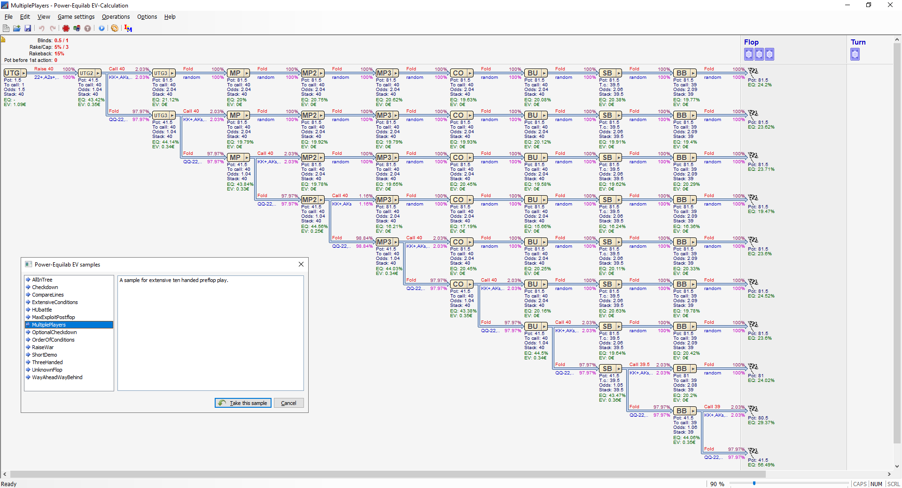Click the Rakeback value 15%
902x488 pixels.
[x=59, y=53]
